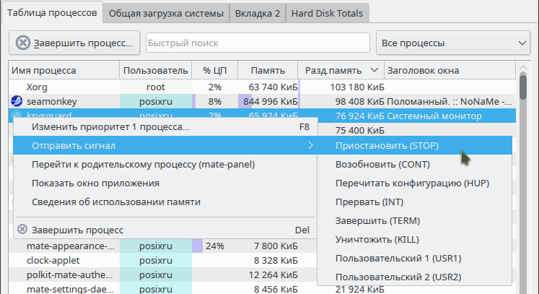
Task: Select Пользовательский 2 (USR2) signal
Action: tap(415, 277)
